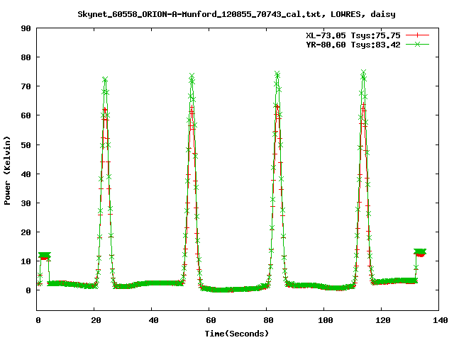Click the 80 tick label on Power axis
This screenshot has height=340, width=454.
pos(26,57)
